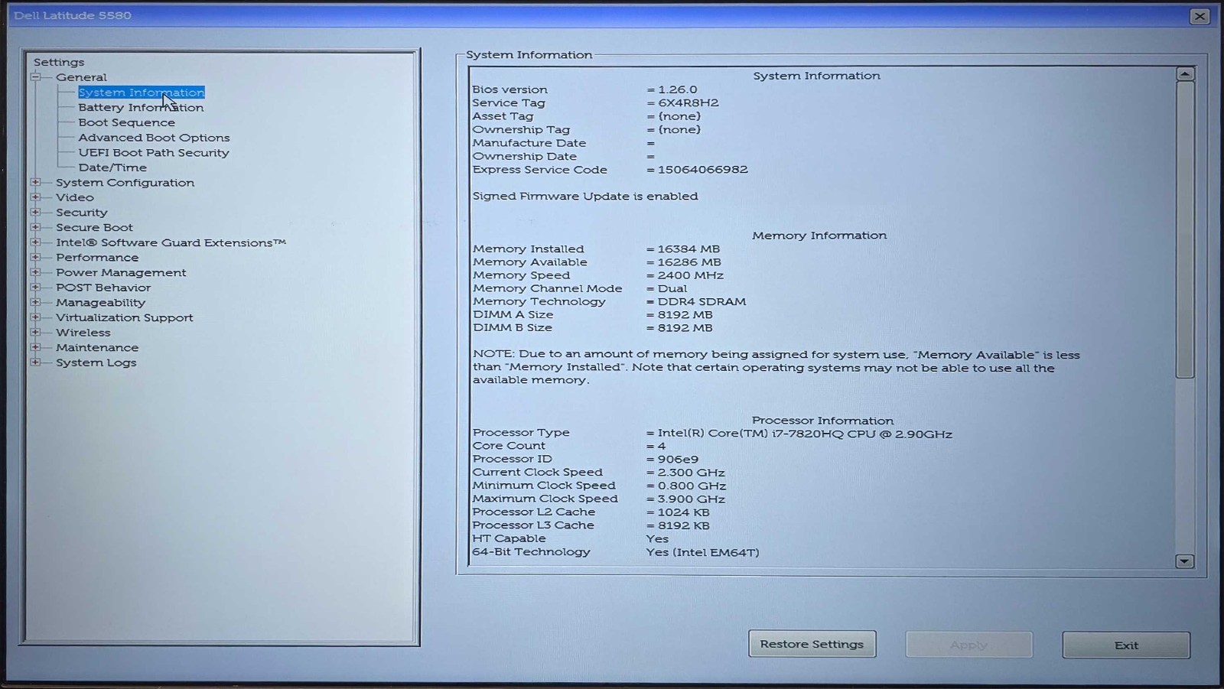The width and height of the screenshot is (1224, 689).
Task: Expand the System Configuration node
Action: [x=35, y=182]
